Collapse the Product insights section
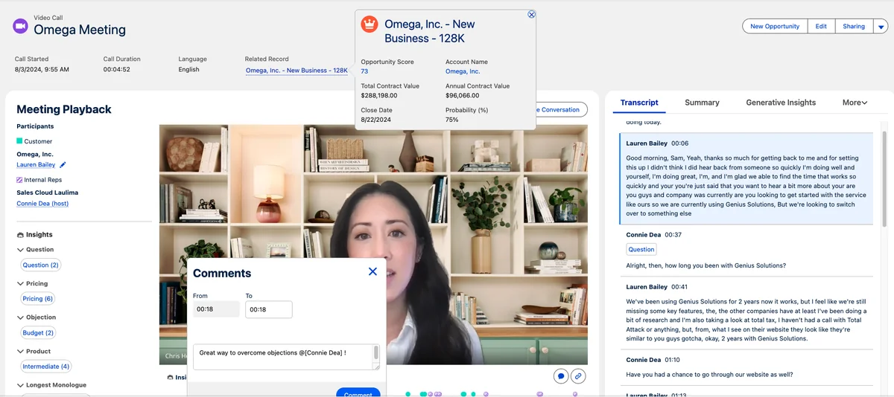The image size is (894, 397). point(21,351)
